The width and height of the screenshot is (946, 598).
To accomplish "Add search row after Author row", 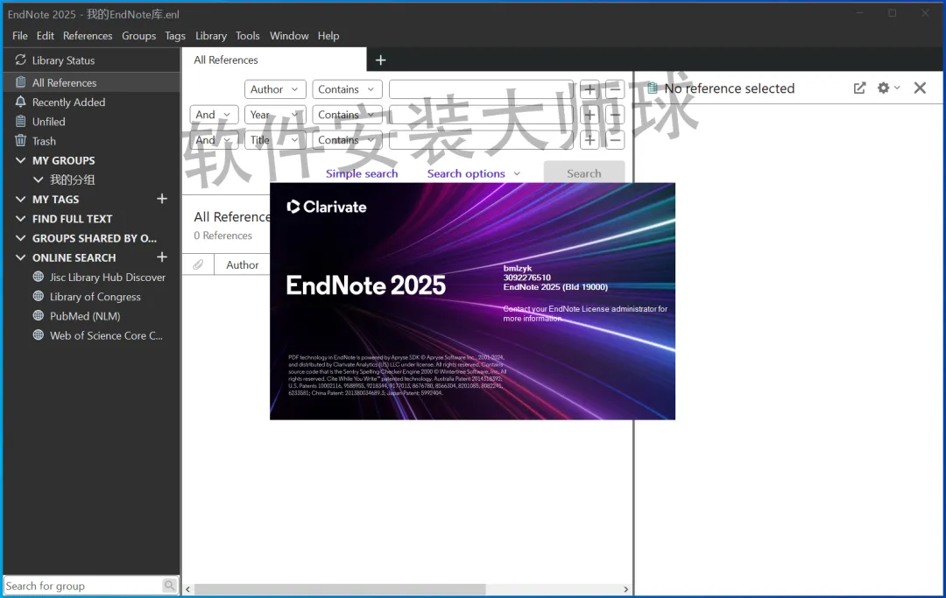I will click(x=589, y=89).
